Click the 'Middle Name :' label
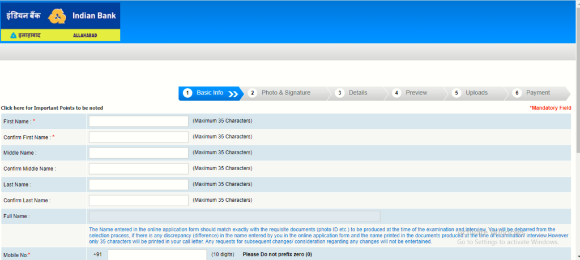This screenshot has width=580, height=260. click(x=20, y=153)
